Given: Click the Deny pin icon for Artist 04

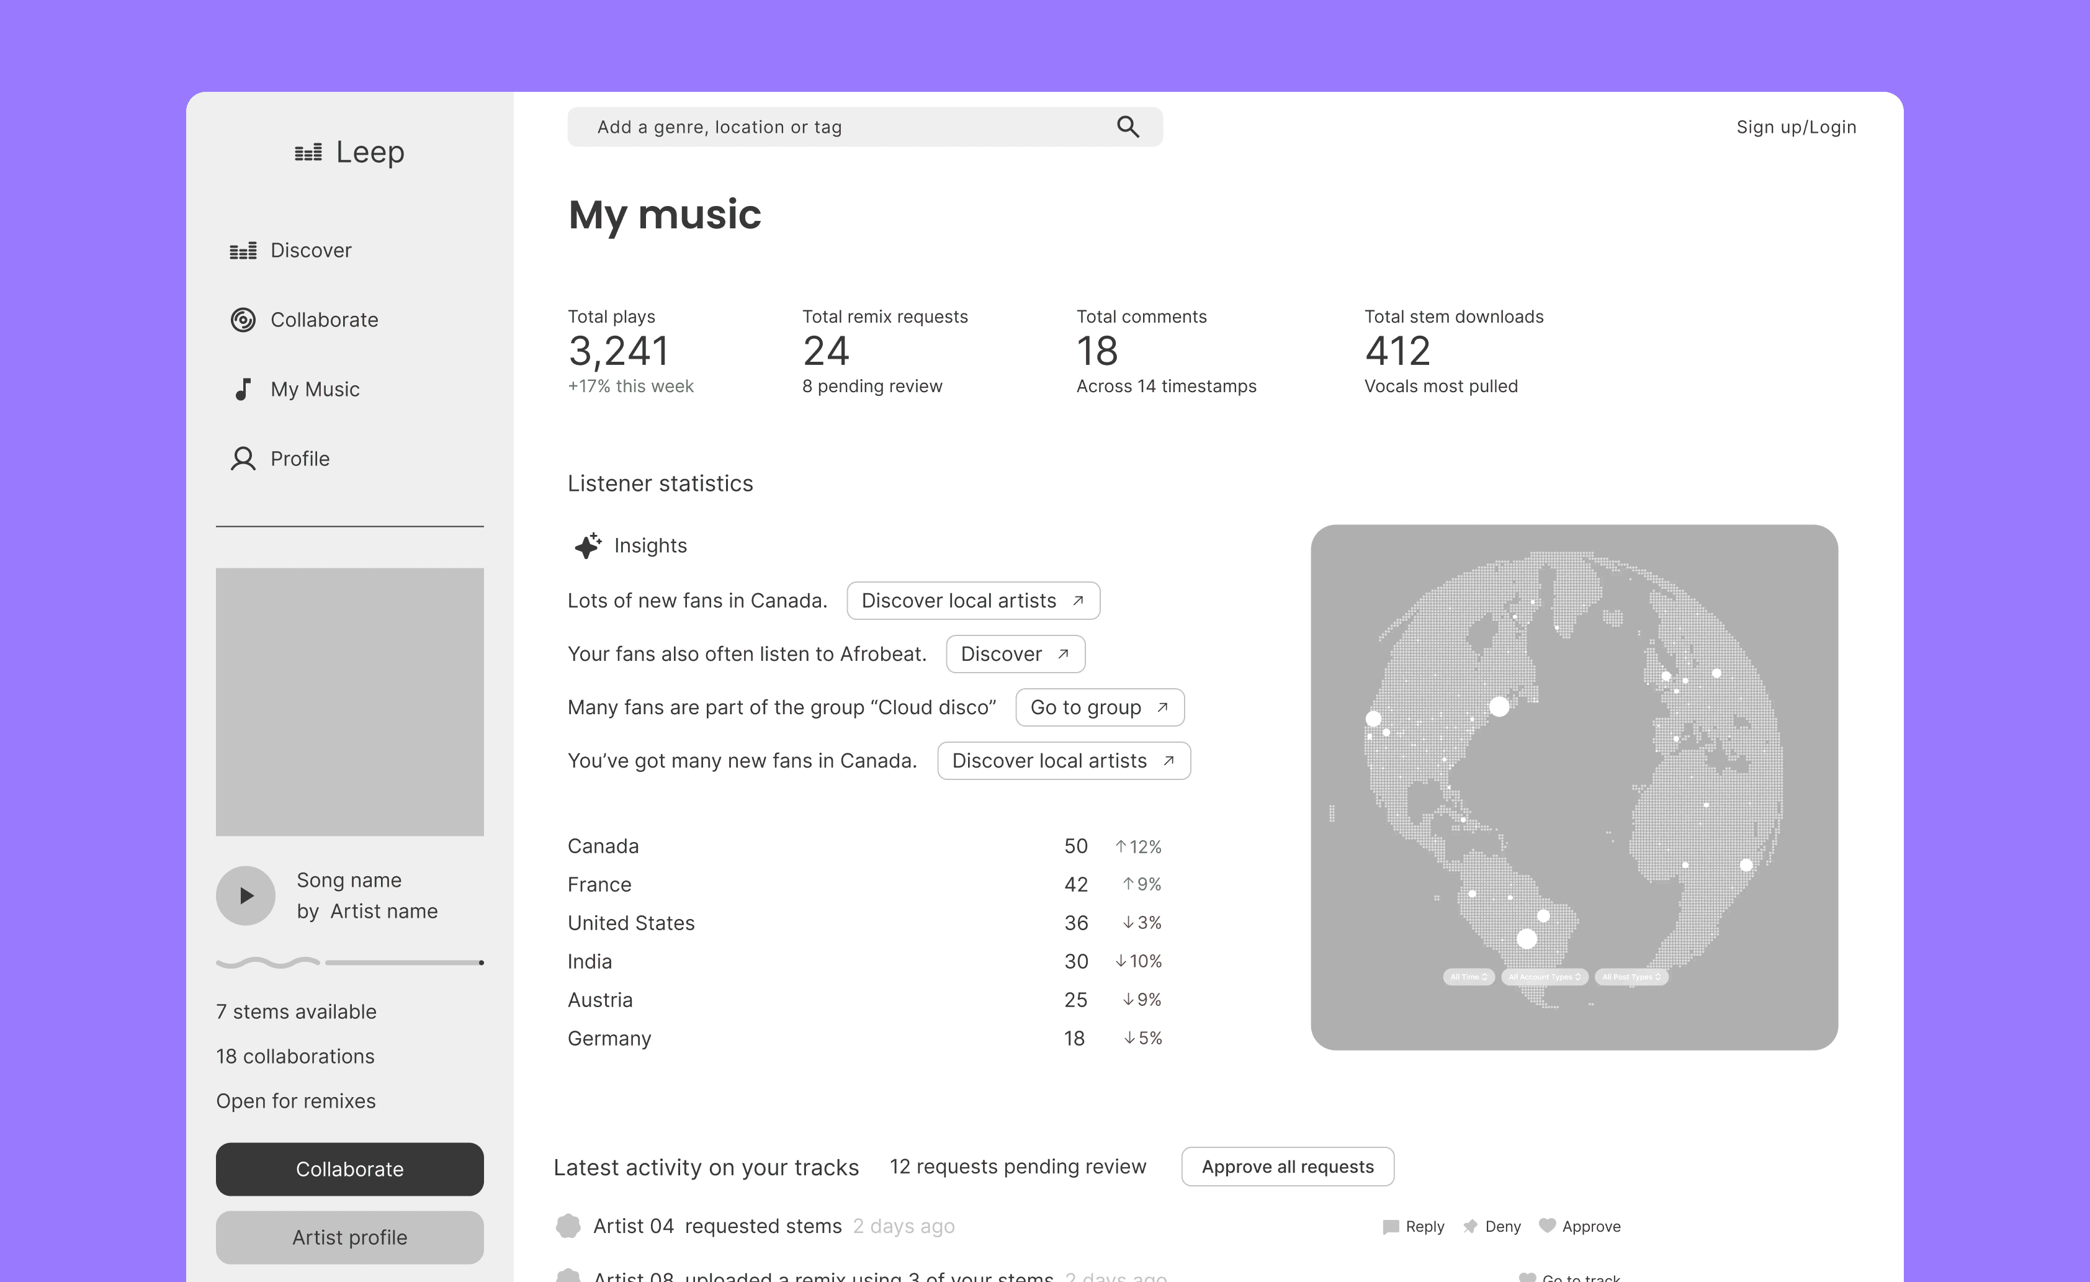Looking at the screenshot, I should coord(1470,1226).
